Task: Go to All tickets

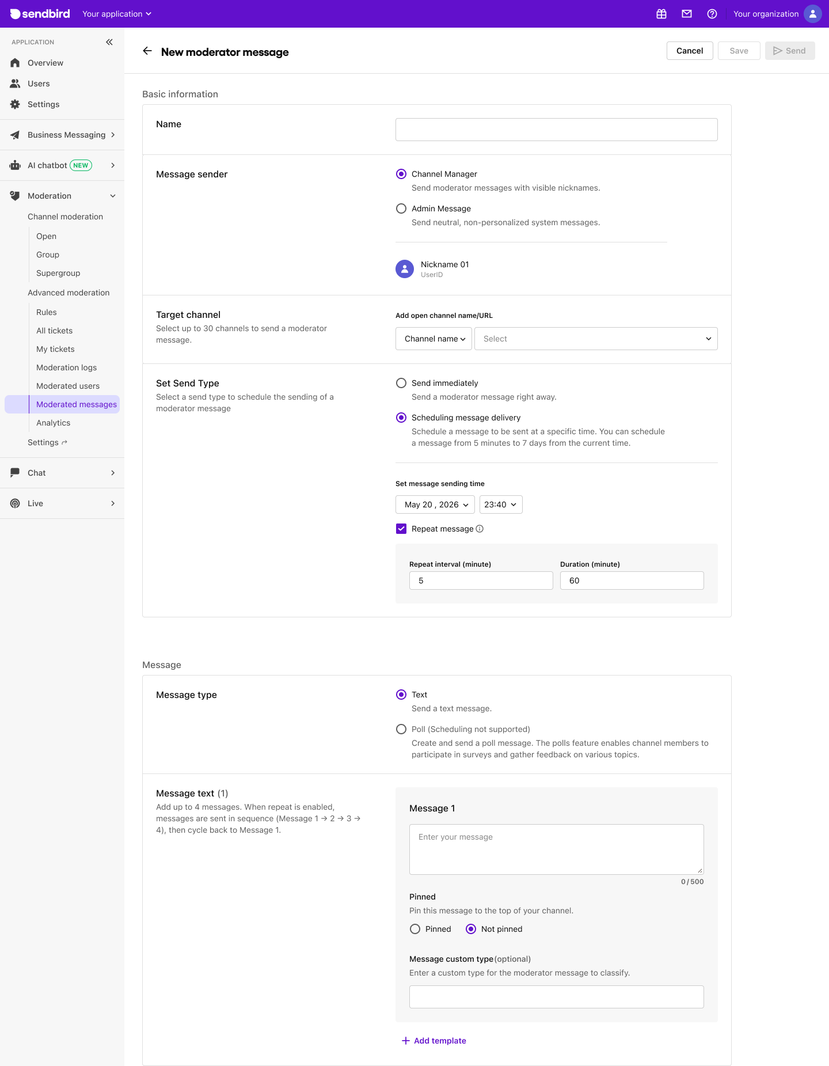Action: click(54, 331)
